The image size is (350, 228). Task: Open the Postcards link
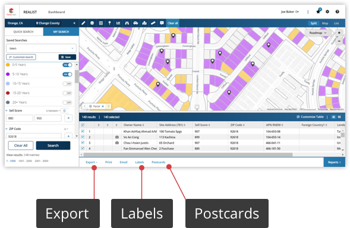click(159, 162)
